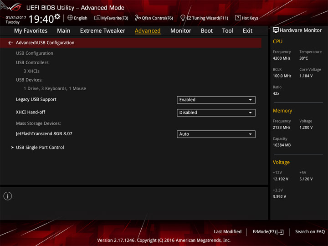Click the 16384 MB capacity value

282,145
